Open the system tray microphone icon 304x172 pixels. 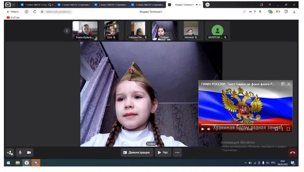pyautogui.click(x=263, y=163)
